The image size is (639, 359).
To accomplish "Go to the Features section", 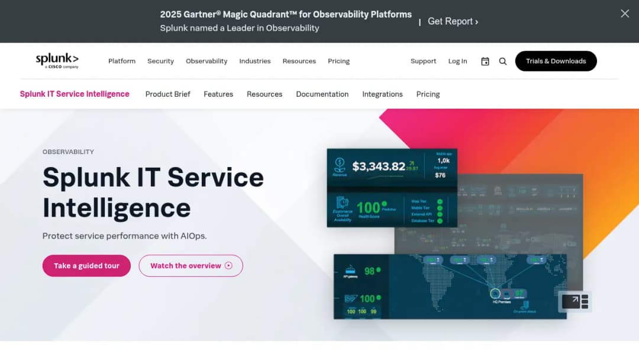I will (218, 94).
